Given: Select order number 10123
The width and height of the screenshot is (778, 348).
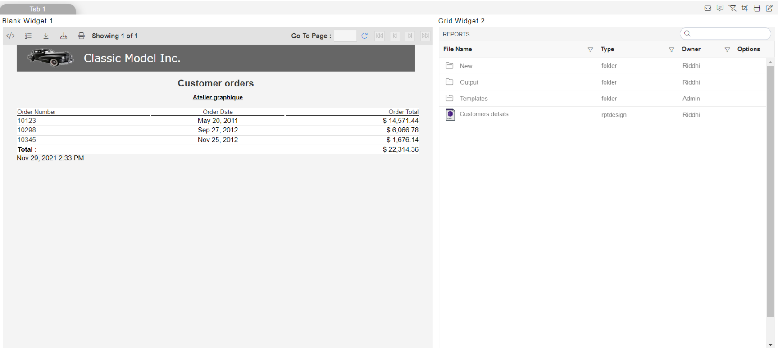Looking at the screenshot, I should (x=27, y=121).
